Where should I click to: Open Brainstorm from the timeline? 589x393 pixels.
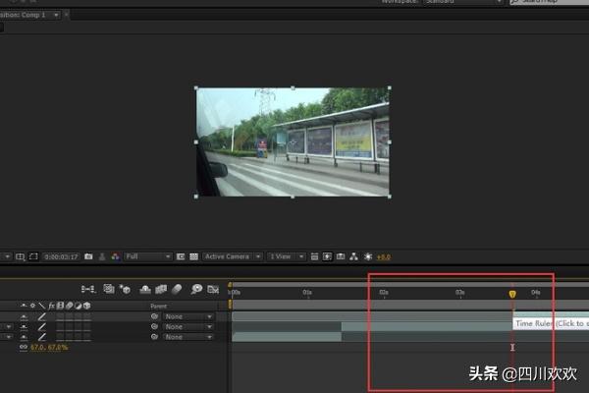tap(196, 289)
